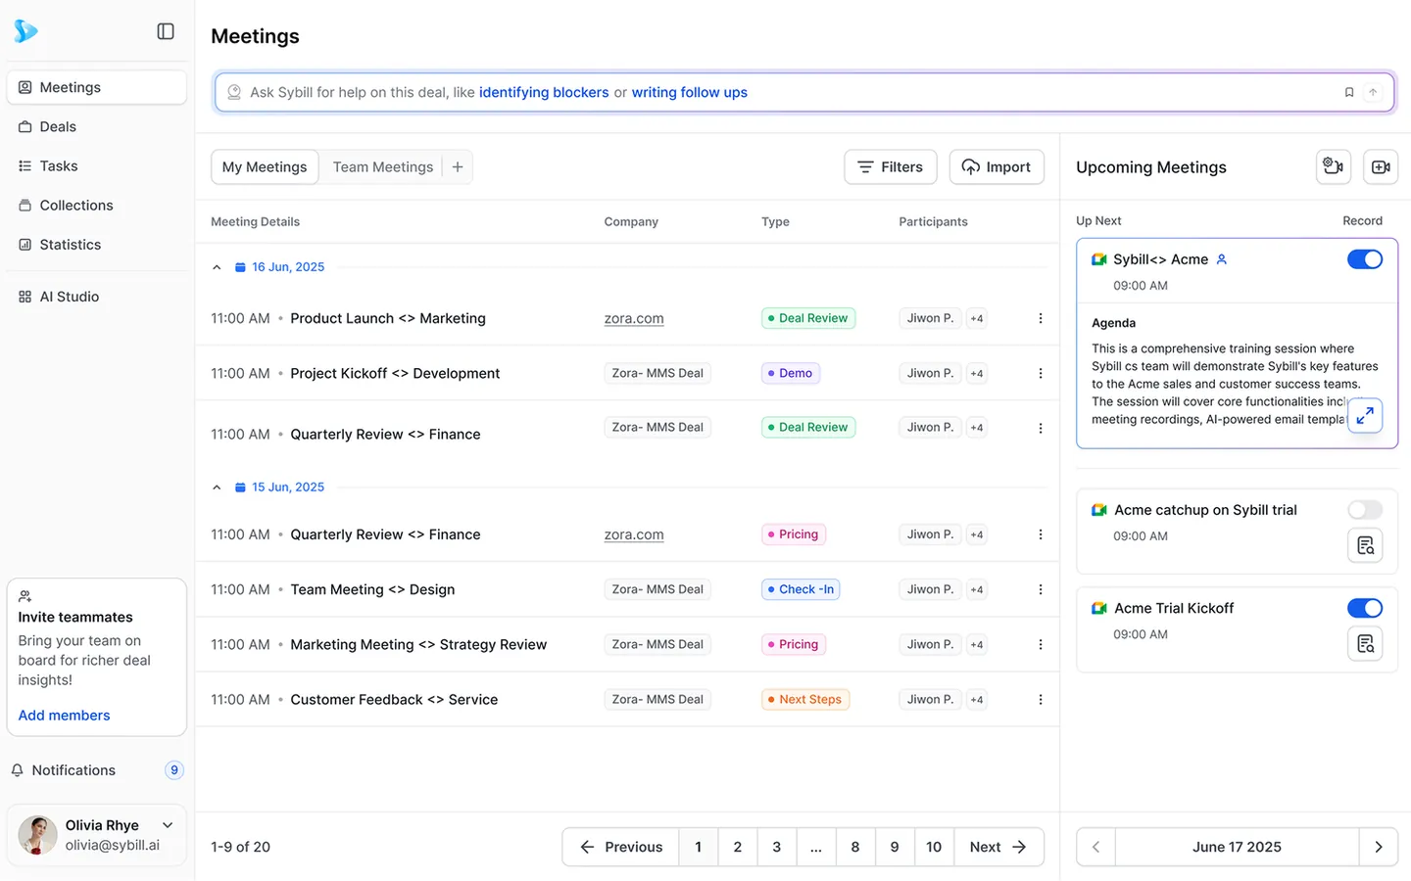Go to page 10 in pagination

(934, 847)
